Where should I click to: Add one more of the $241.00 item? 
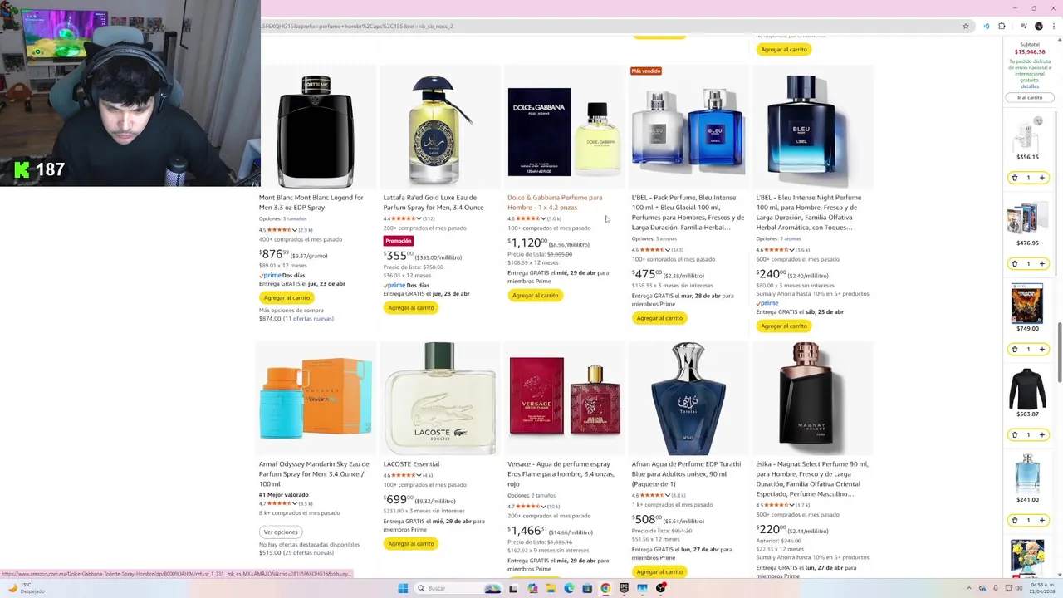[1041, 520]
